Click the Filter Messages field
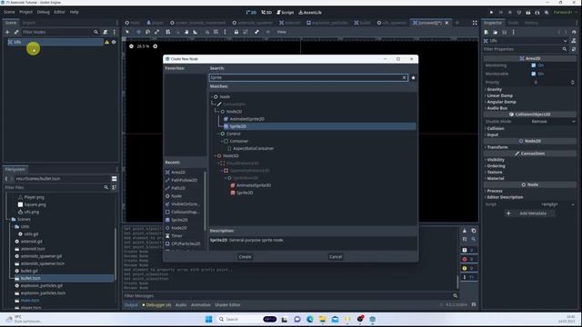Screen dimensions: 582x327 coord(290,296)
